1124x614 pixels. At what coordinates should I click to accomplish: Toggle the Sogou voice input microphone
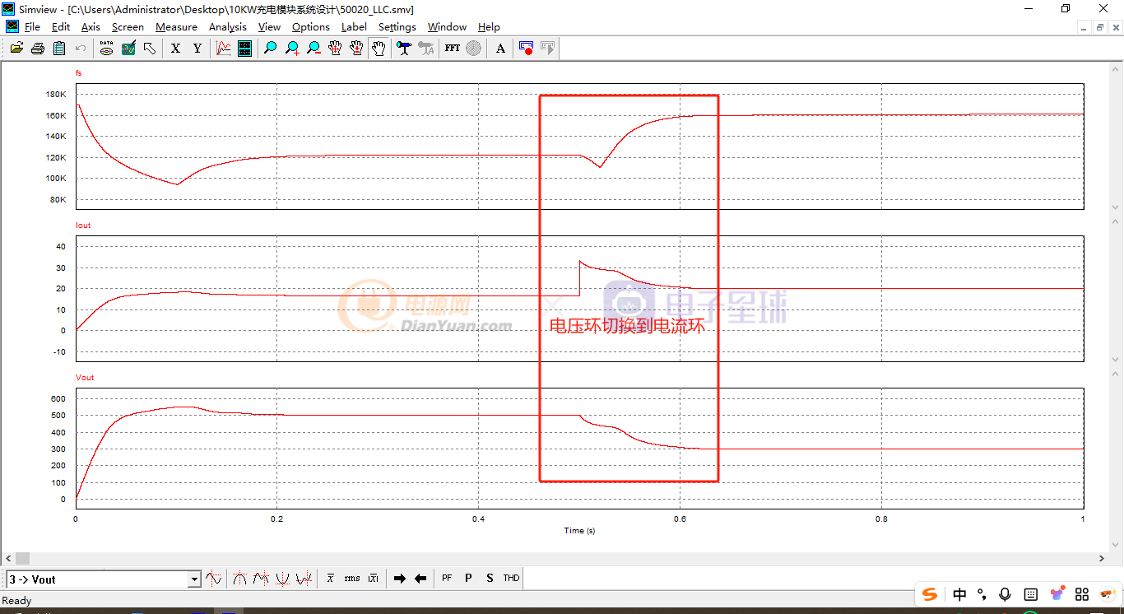click(x=1005, y=594)
